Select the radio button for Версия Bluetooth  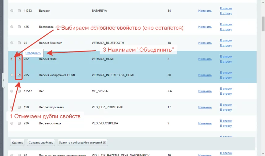pos(12,43)
